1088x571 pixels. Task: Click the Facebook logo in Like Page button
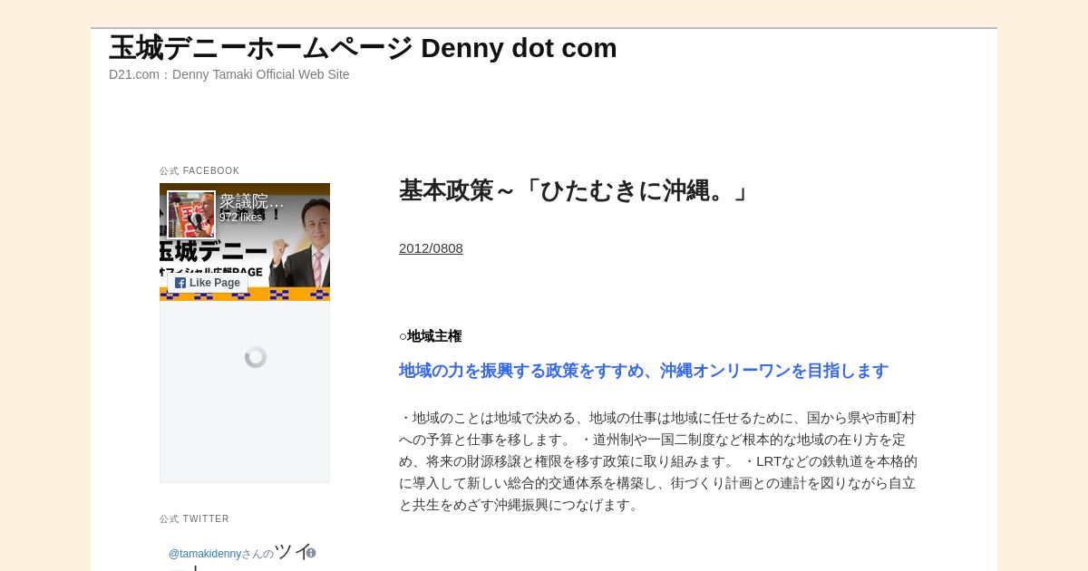coord(180,283)
